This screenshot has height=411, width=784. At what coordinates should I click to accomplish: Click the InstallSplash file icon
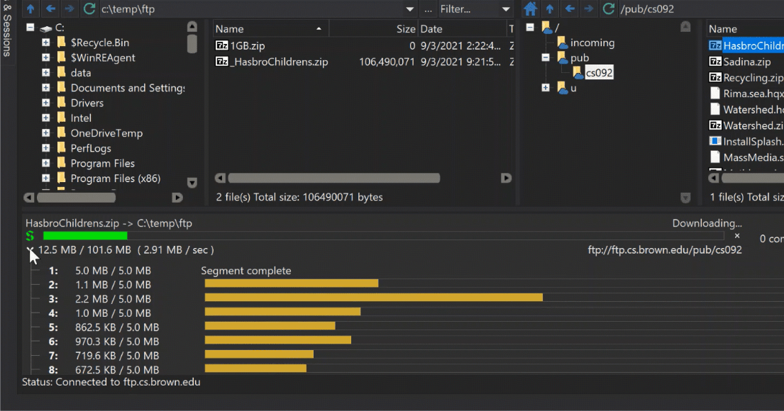pyautogui.click(x=715, y=141)
